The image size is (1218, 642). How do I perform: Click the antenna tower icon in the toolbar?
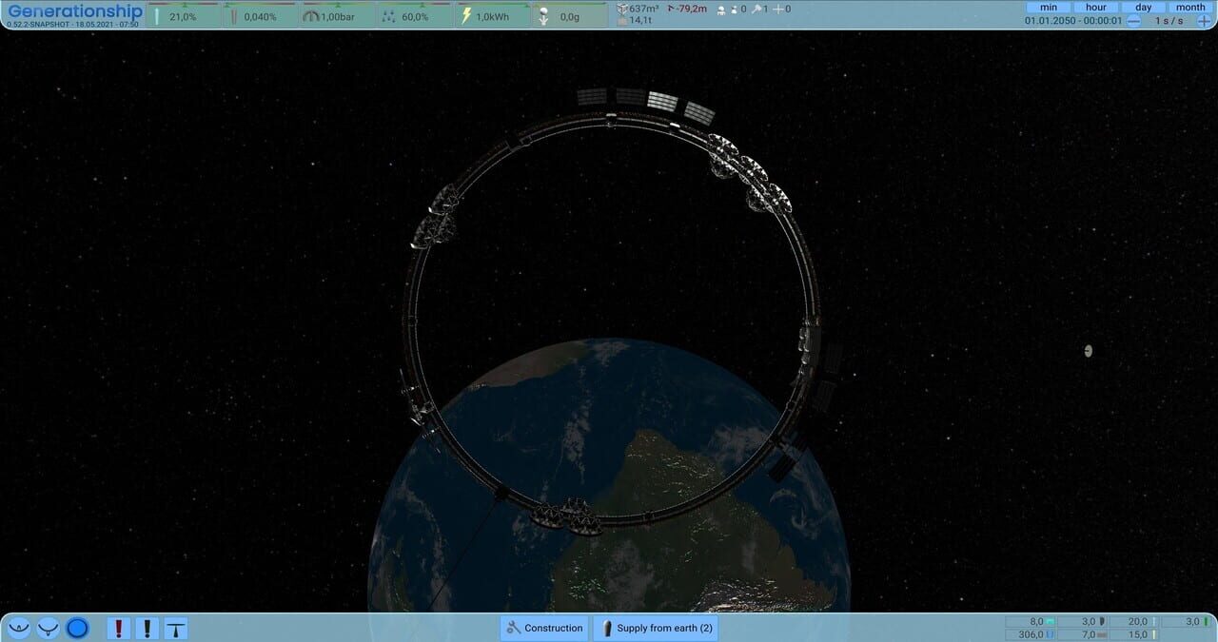[176, 629]
